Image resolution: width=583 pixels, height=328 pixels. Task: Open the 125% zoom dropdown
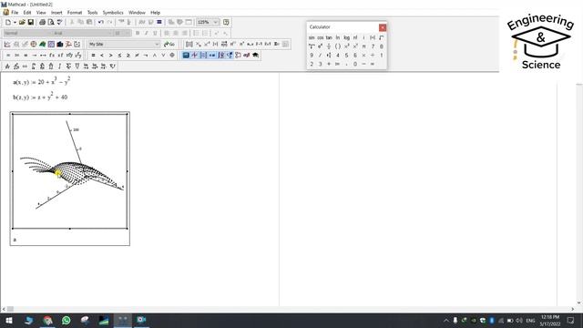click(x=215, y=22)
